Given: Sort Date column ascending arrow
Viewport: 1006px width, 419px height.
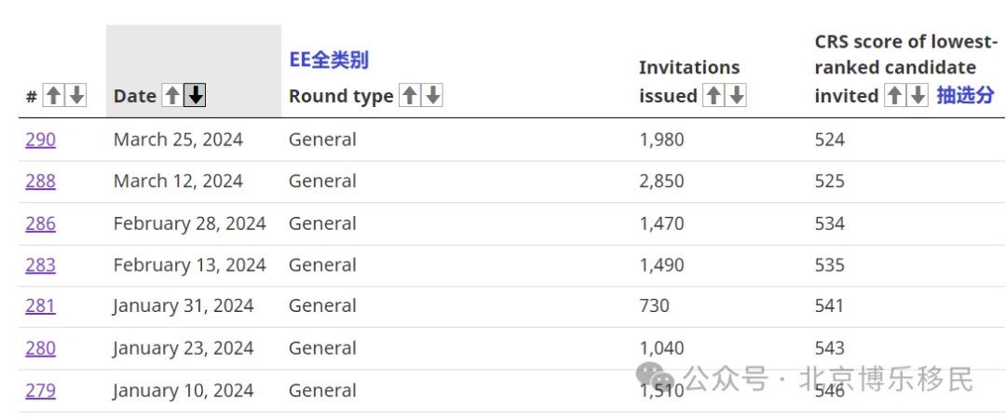Looking at the screenshot, I should point(172,95).
